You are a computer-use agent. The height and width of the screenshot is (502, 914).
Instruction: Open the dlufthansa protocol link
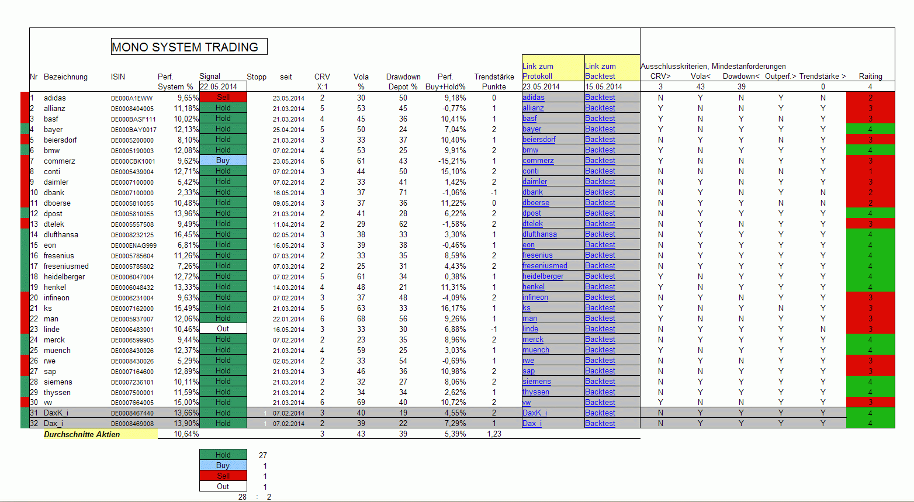539,234
